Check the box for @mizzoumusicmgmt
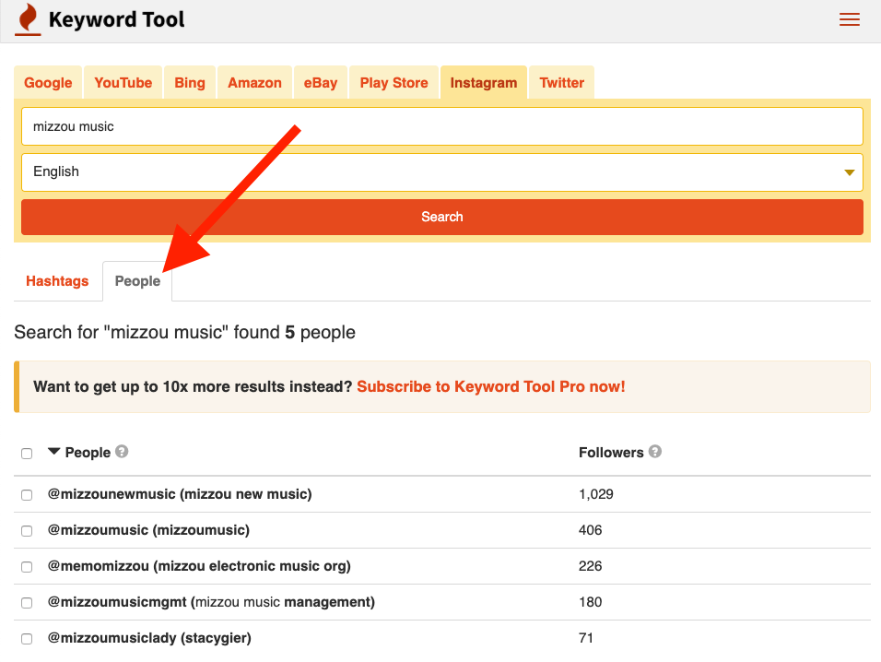The width and height of the screenshot is (881, 662). click(27, 603)
